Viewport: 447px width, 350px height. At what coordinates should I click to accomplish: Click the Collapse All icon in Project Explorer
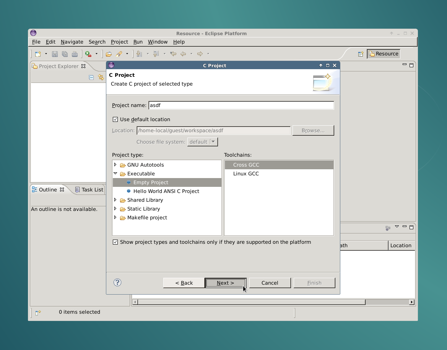(91, 77)
